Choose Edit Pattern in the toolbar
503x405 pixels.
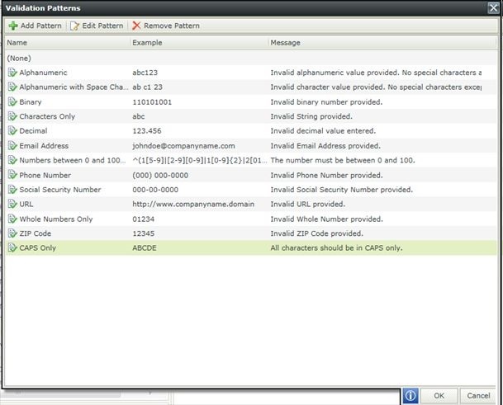(x=102, y=26)
